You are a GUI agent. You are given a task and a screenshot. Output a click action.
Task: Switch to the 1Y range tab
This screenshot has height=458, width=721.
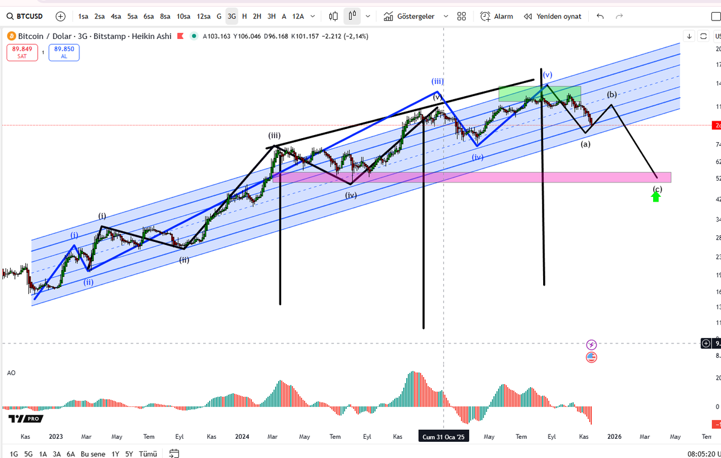tap(115, 454)
